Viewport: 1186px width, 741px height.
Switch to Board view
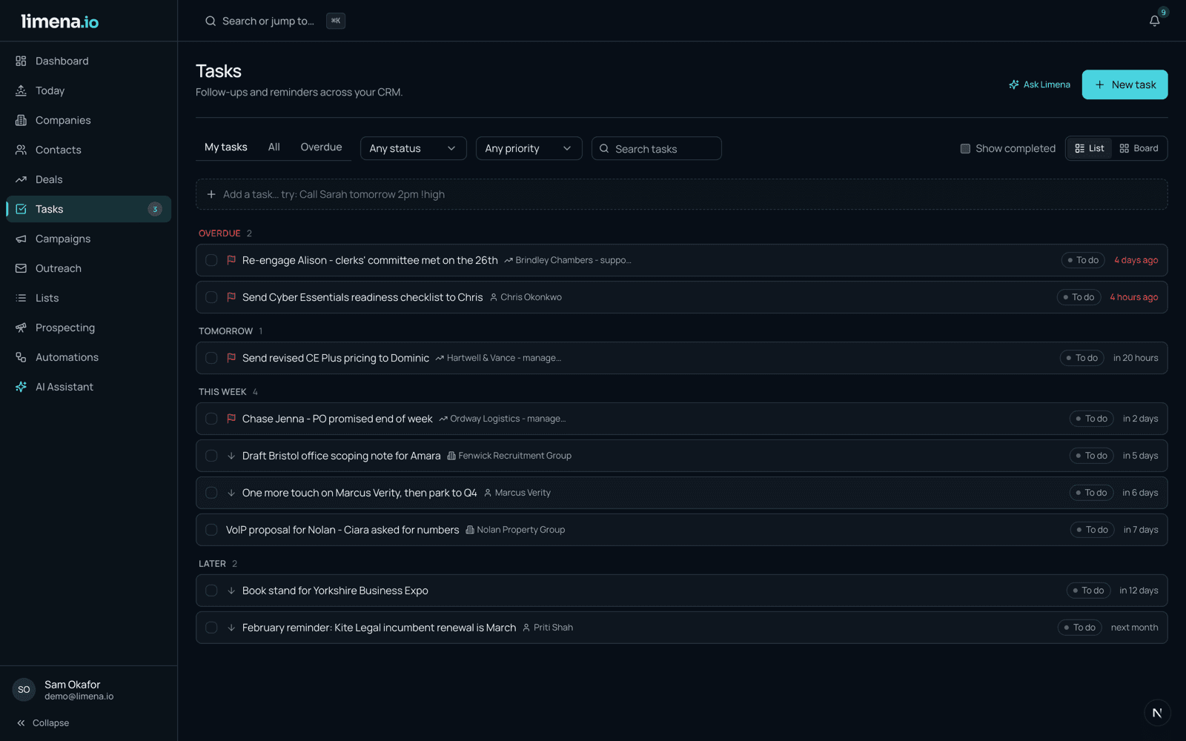coord(1139,148)
